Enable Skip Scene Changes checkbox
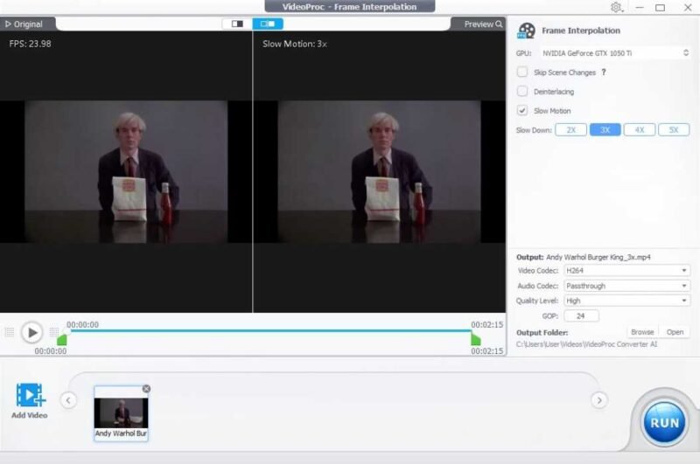 pos(521,72)
